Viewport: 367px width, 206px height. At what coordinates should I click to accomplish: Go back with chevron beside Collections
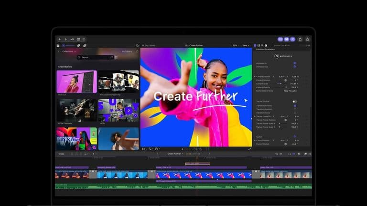coord(59,51)
